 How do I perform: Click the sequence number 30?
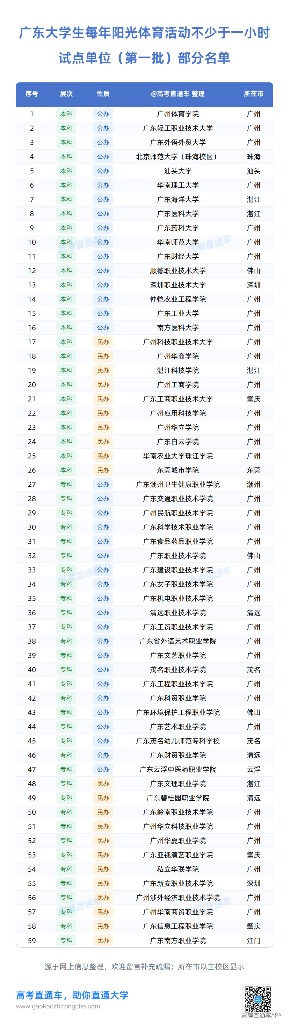pos(32,527)
